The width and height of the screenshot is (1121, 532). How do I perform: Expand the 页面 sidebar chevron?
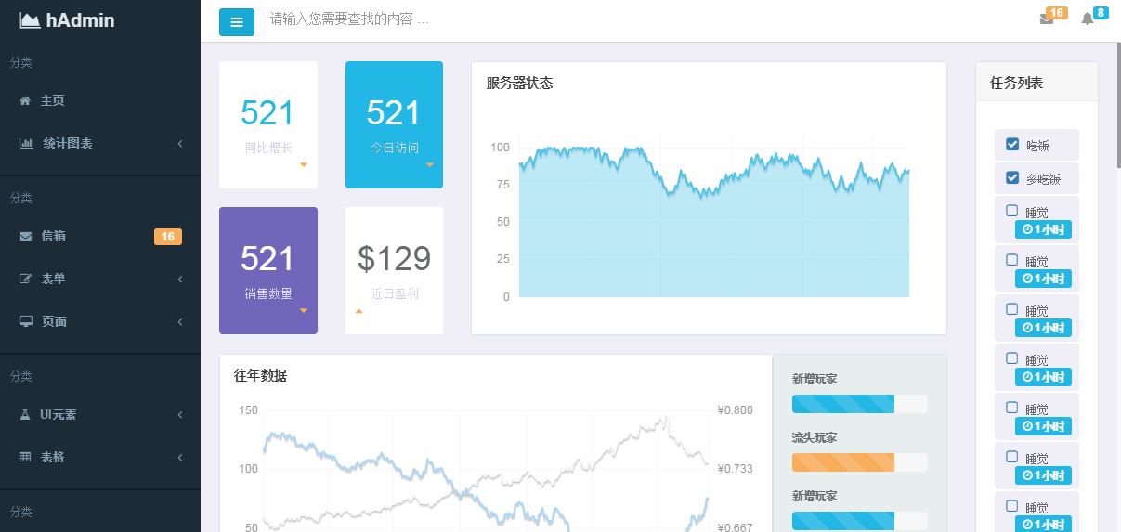180,321
